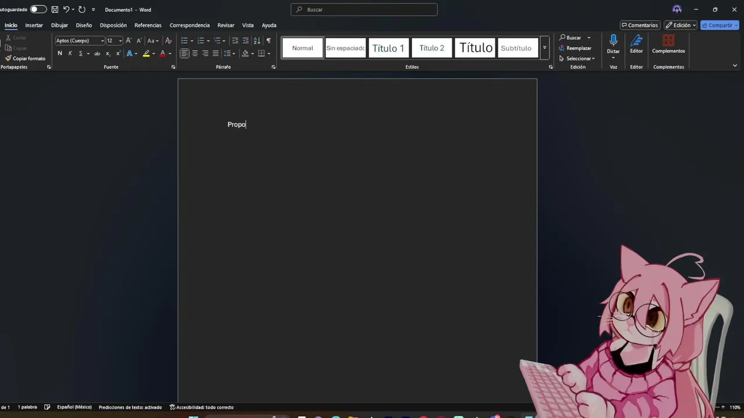This screenshot has width=744, height=418.
Task: Click the decrease font size icon
Action: 139,40
